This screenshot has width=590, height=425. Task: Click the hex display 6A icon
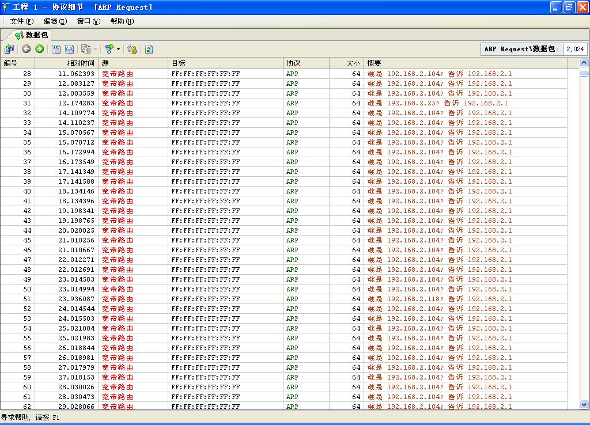[69, 49]
